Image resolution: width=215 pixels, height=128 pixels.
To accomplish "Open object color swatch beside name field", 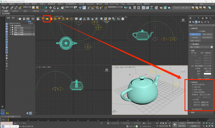I will pos(212,47).
